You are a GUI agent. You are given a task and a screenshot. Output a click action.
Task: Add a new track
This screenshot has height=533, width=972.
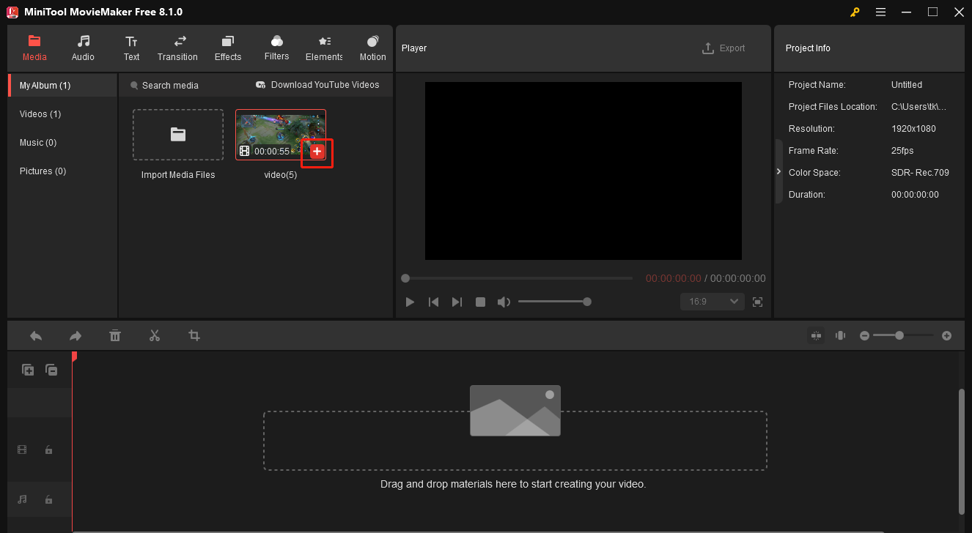[x=28, y=370]
